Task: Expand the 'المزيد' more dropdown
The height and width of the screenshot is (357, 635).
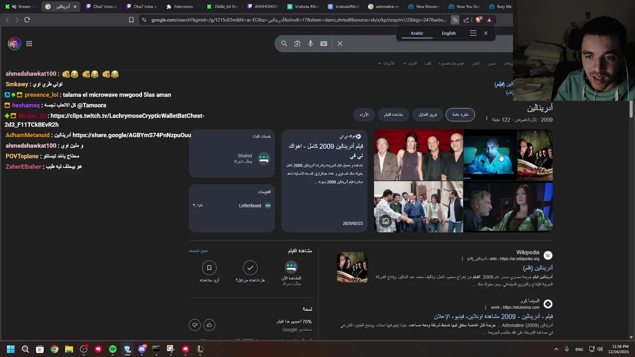Action: [x=410, y=63]
